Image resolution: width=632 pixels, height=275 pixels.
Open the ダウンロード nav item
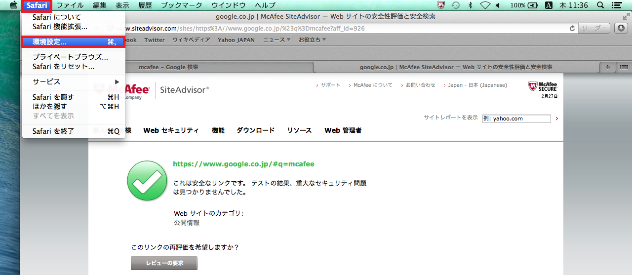pos(256,131)
